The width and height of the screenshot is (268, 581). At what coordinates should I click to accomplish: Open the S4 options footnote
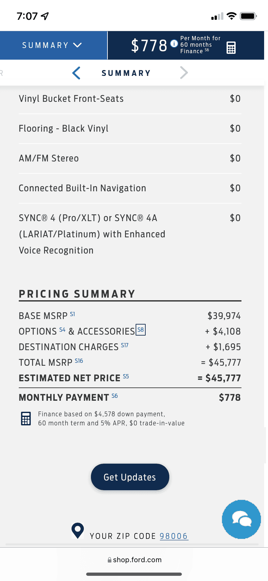point(62,330)
